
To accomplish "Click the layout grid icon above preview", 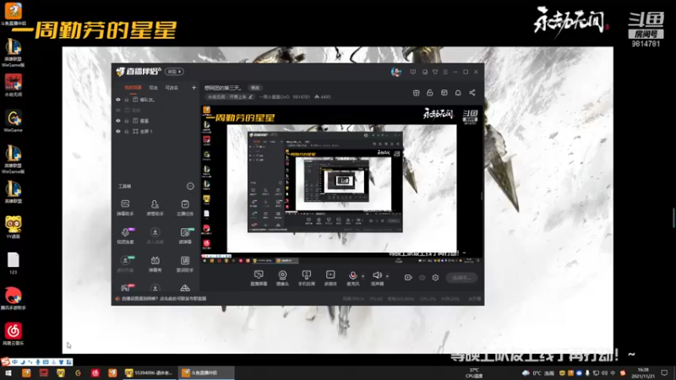I will click(x=444, y=93).
